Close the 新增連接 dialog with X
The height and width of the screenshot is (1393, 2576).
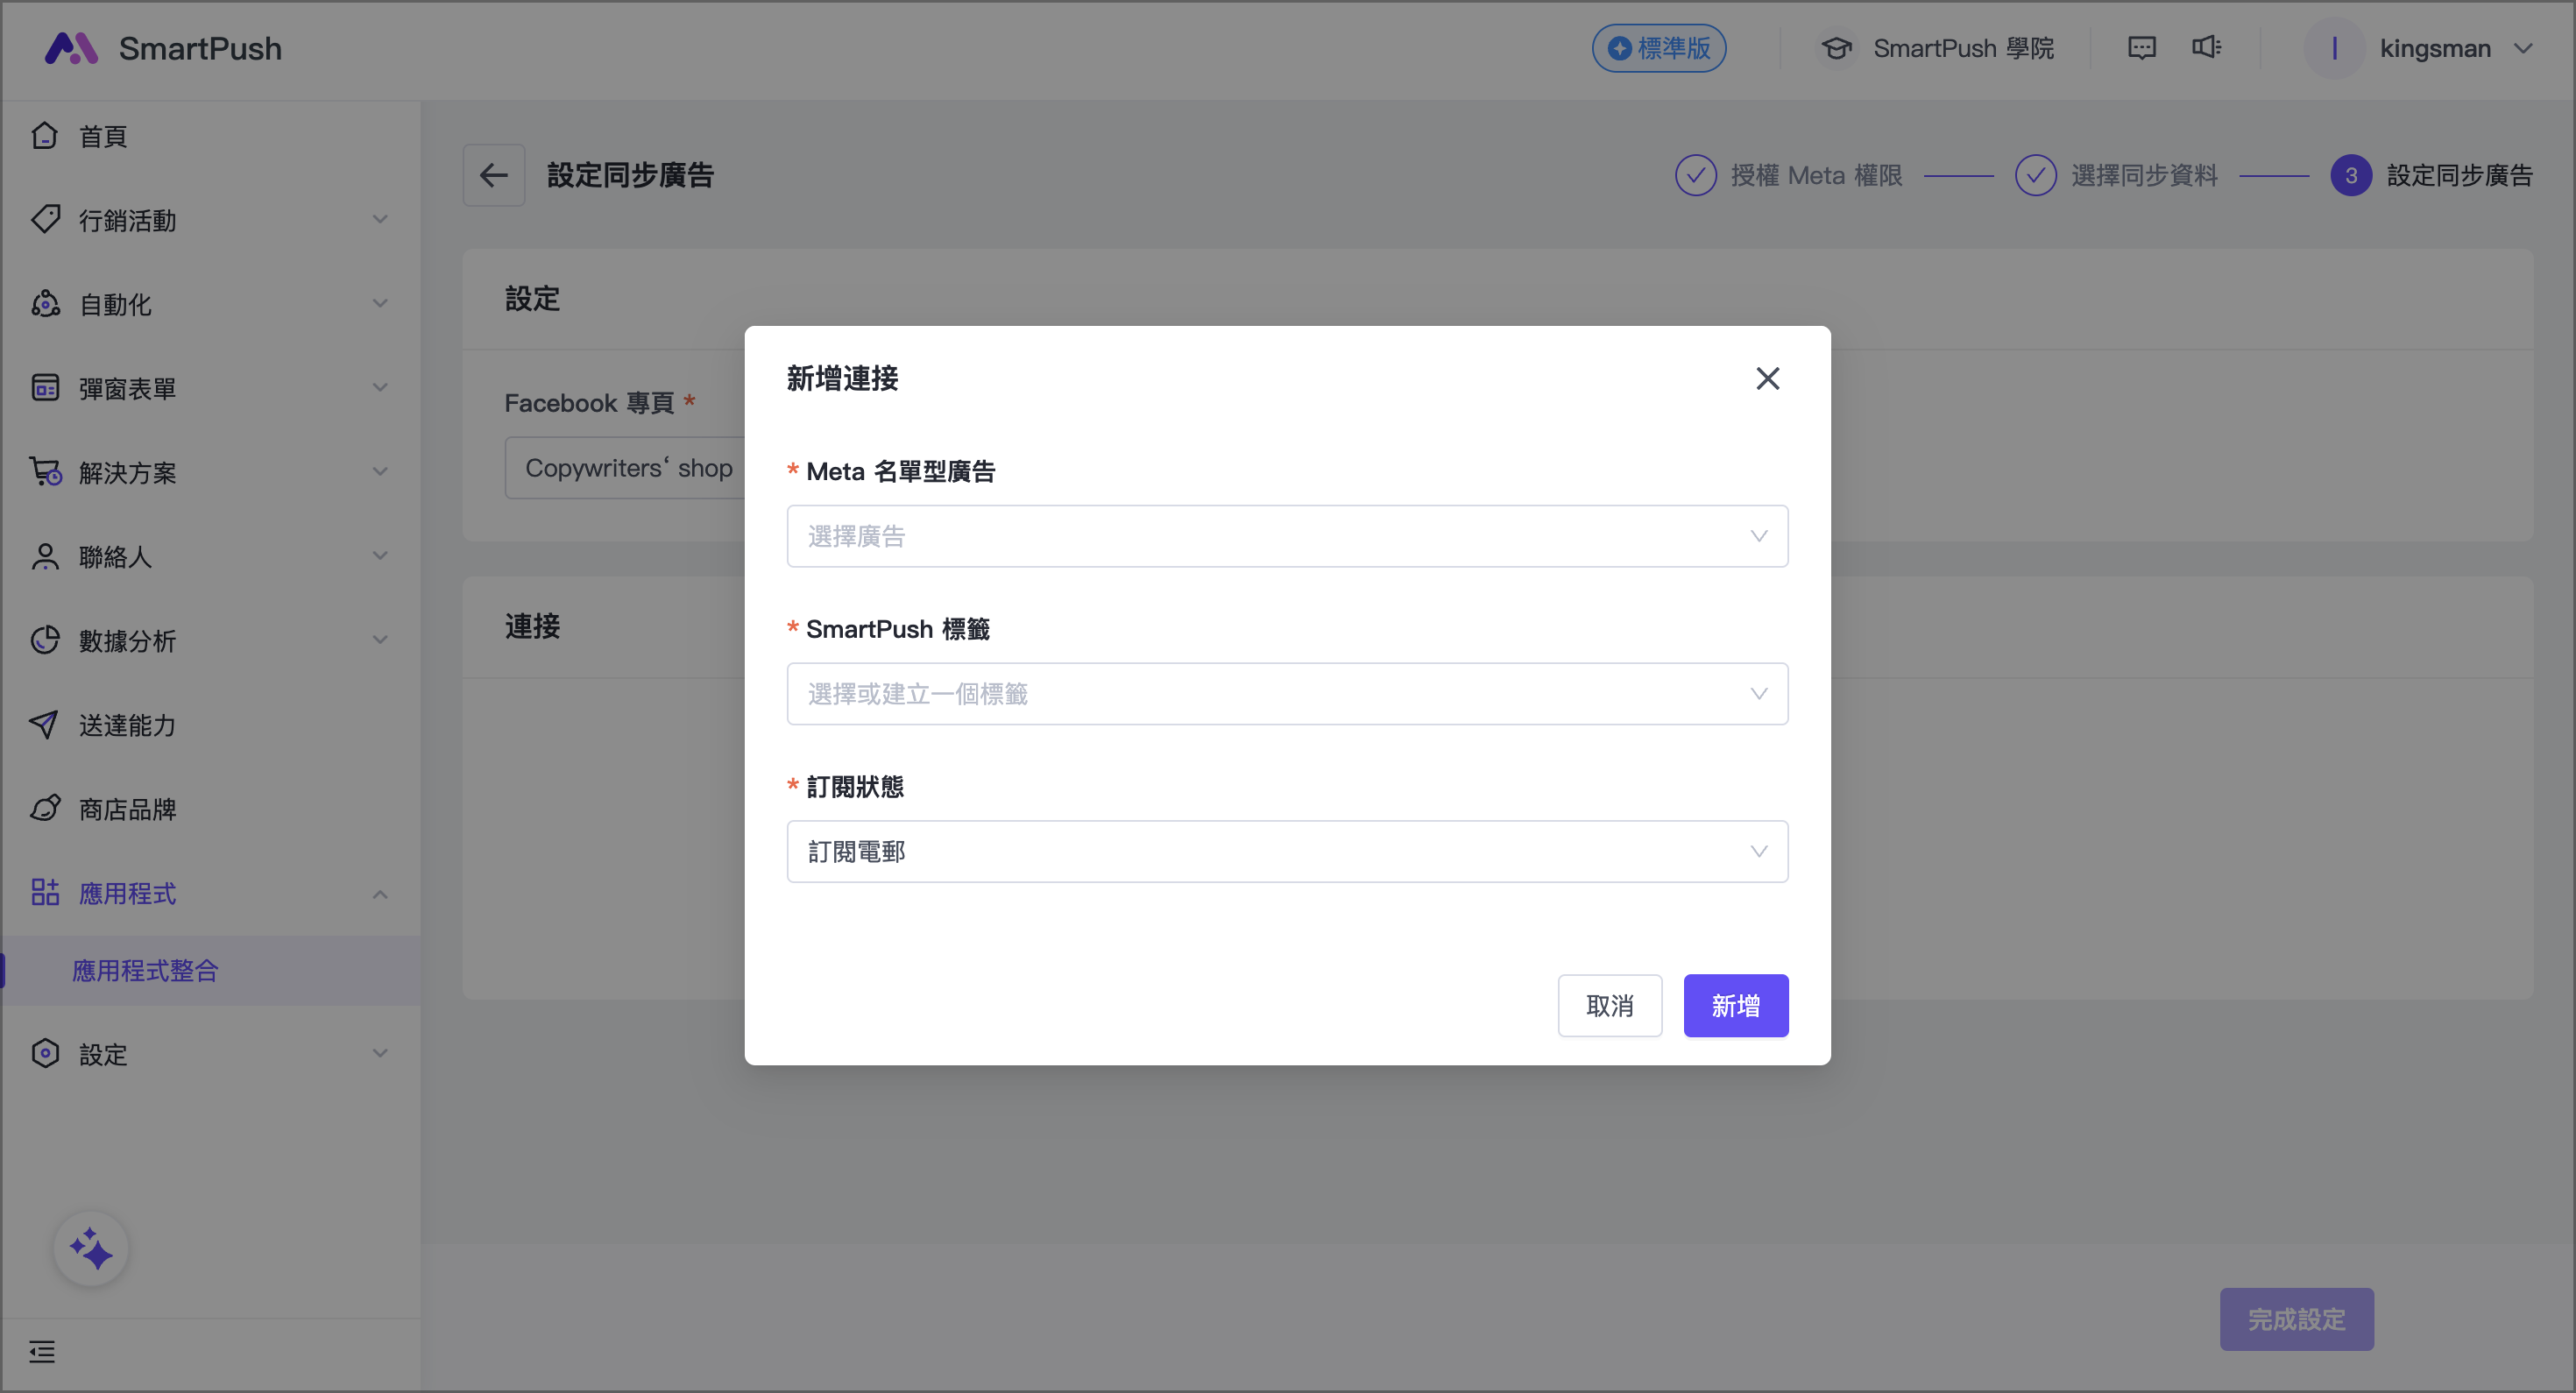point(1767,378)
